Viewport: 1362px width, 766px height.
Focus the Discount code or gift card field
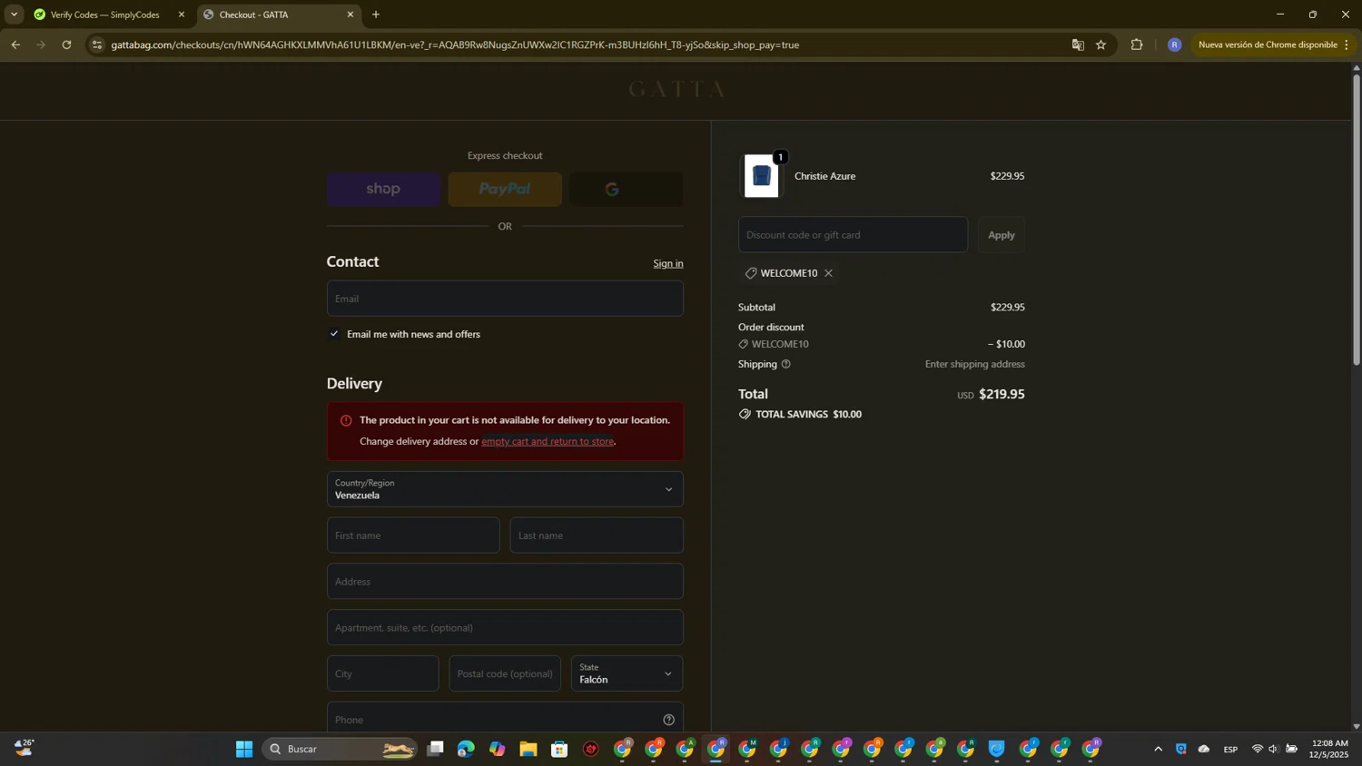(x=853, y=235)
